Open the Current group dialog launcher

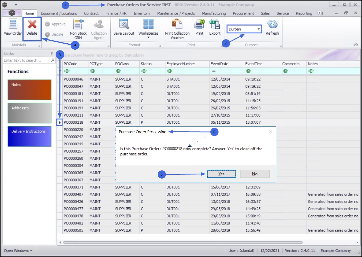tap(281, 46)
